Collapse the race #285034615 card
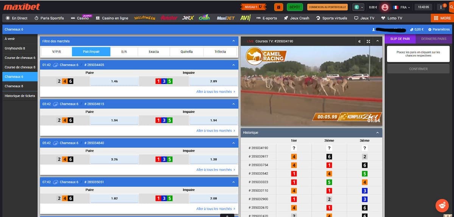Image resolution: width=454 pixels, height=217 pixels. click(233, 104)
